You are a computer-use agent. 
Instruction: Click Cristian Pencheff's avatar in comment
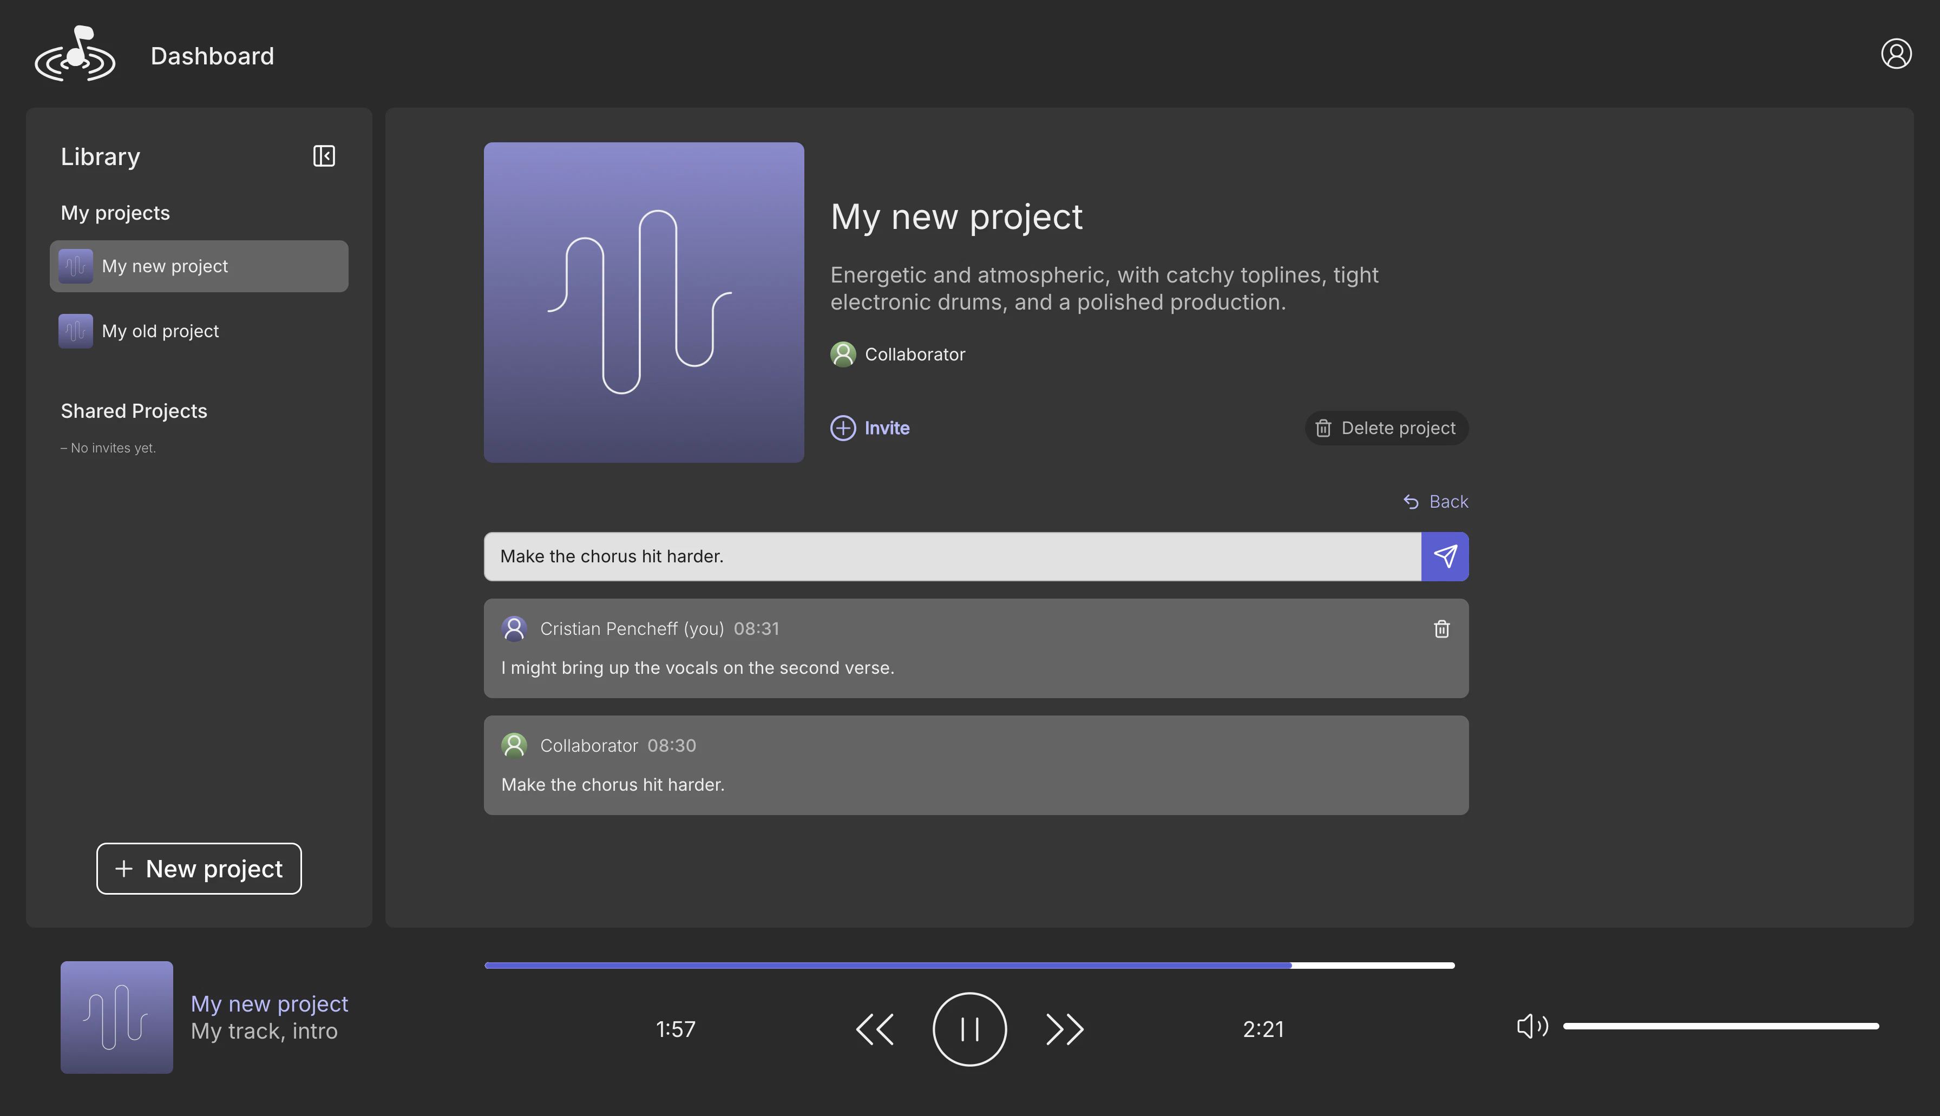(x=514, y=628)
